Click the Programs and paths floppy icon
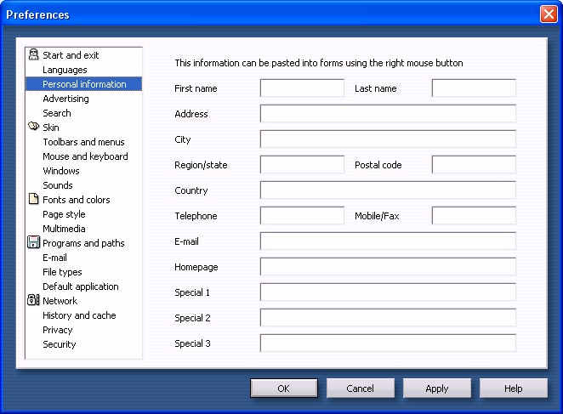The height and width of the screenshot is (414, 563). point(33,242)
